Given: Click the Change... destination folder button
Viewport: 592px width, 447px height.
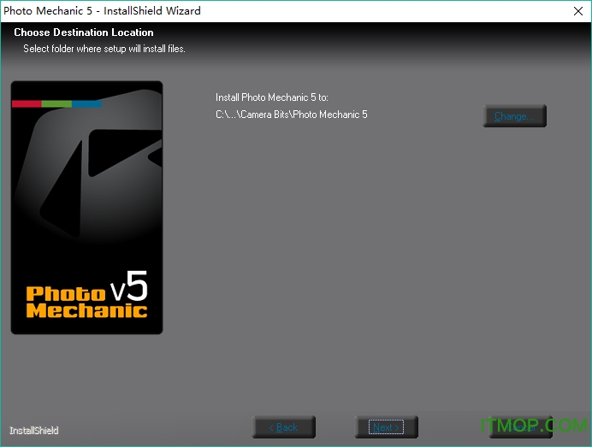Looking at the screenshot, I should click(514, 116).
